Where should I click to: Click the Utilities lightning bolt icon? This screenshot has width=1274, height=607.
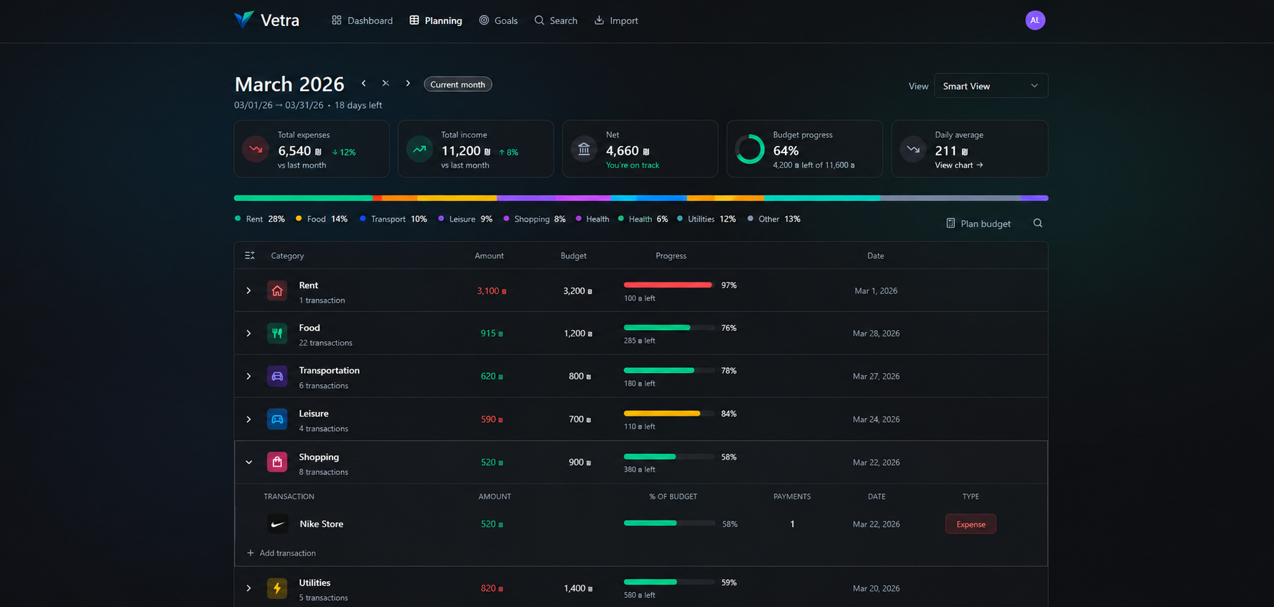[x=277, y=588]
